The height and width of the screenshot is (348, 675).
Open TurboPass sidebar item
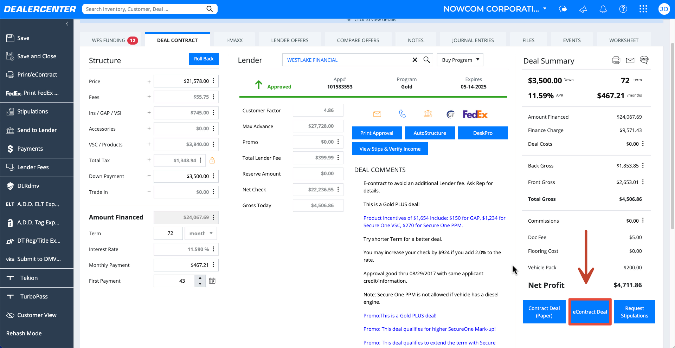pos(37,296)
